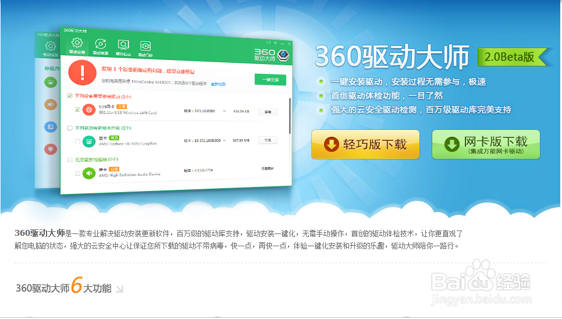Click the gear icon in the back window

click(x=51, y=46)
